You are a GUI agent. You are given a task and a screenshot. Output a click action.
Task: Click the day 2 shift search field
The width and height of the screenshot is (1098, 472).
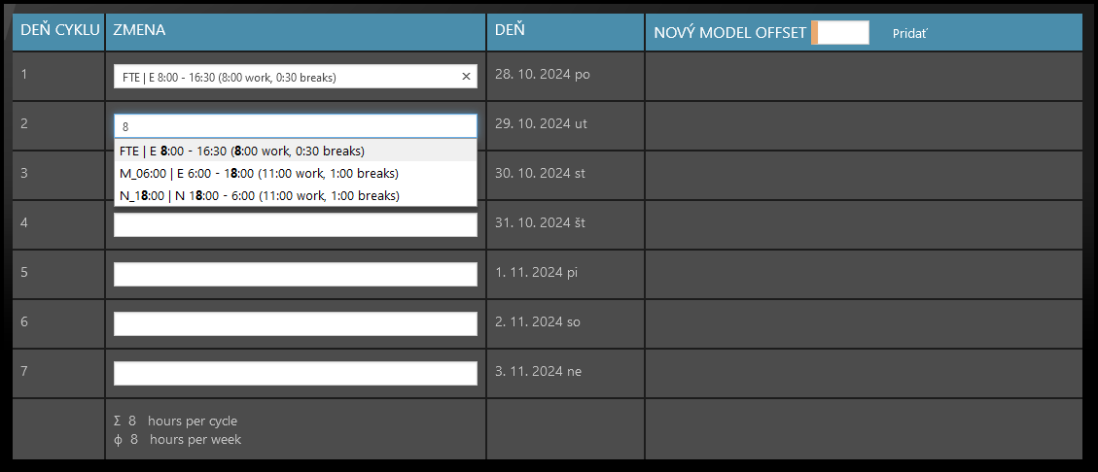click(295, 126)
